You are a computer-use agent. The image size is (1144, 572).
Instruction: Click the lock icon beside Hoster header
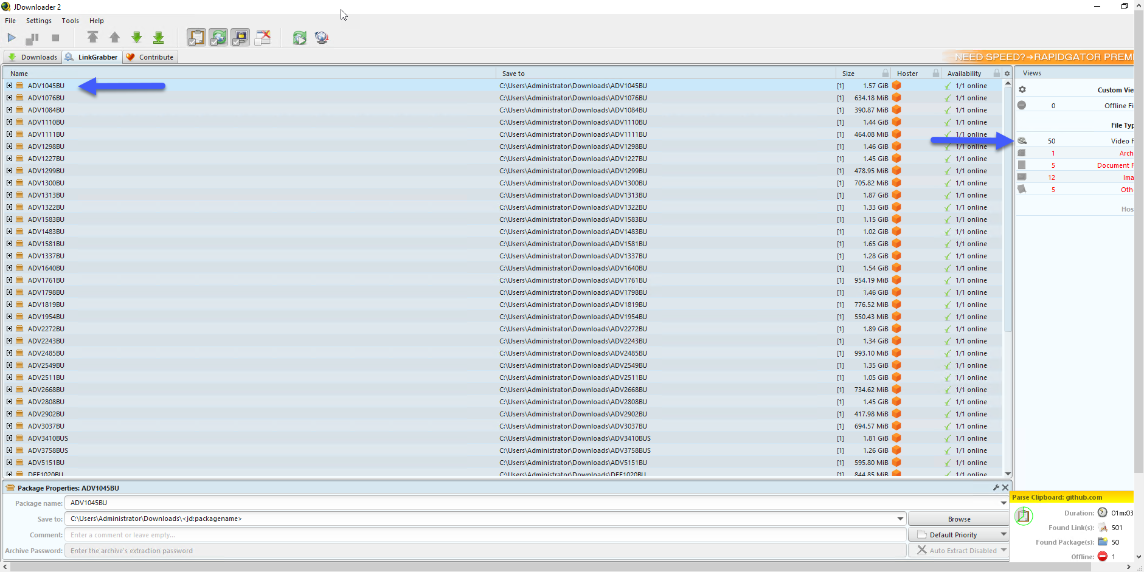coord(936,74)
